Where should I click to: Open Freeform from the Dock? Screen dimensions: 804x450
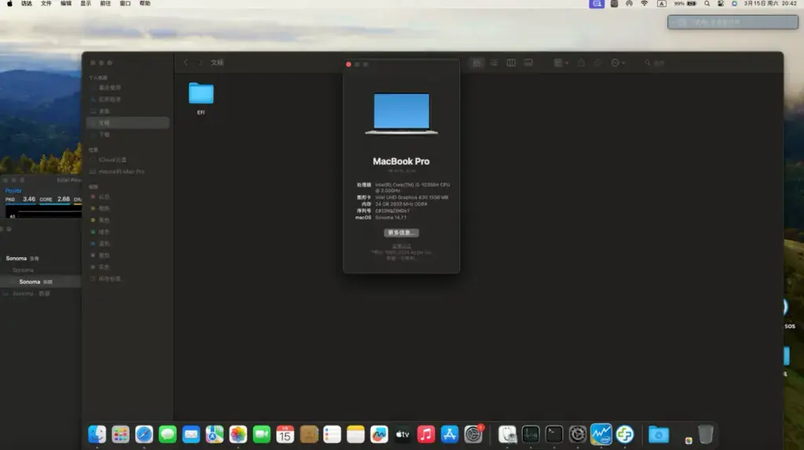[379, 434]
